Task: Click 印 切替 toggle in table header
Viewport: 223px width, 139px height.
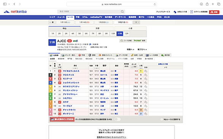Action: pyautogui.click(x=60, y=67)
